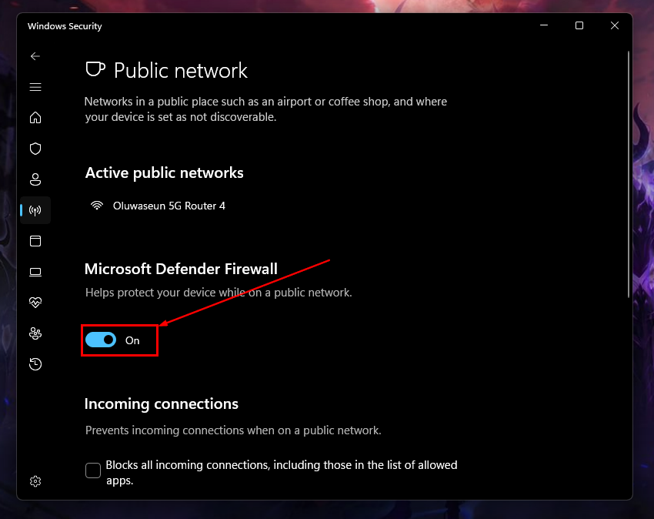
Task: Open Family options sidebar icon
Action: coord(35,333)
